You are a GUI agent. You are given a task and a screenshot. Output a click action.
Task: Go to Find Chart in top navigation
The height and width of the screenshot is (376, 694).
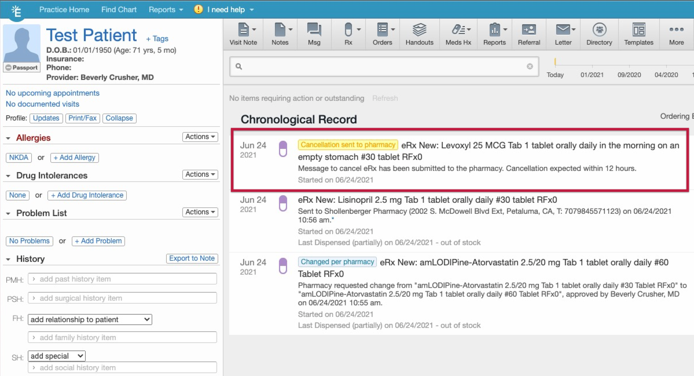(119, 10)
